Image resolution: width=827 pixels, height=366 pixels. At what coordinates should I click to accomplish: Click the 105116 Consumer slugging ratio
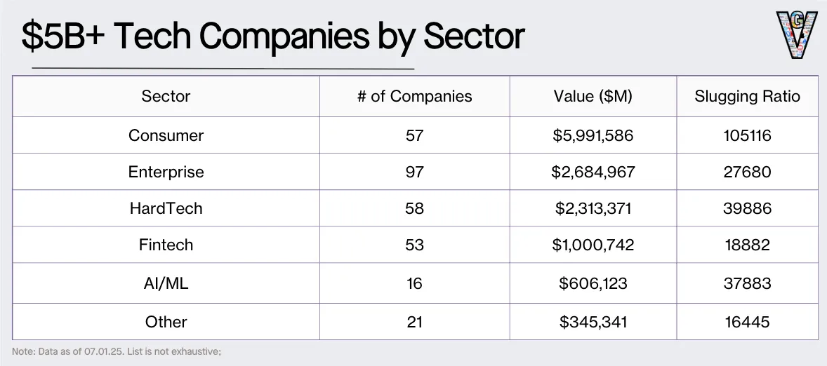click(747, 135)
